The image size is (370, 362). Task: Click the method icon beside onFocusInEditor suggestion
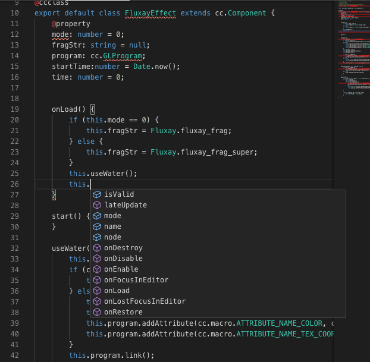tap(97, 280)
